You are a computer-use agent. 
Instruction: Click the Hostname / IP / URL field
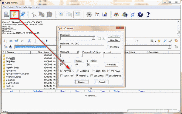[82, 47]
